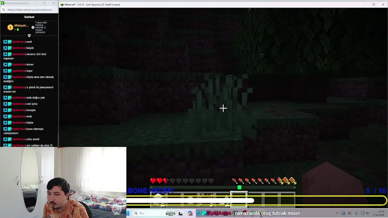Click the ABONE HEDEFI progress bar
388x218 pixels.
click(257, 200)
